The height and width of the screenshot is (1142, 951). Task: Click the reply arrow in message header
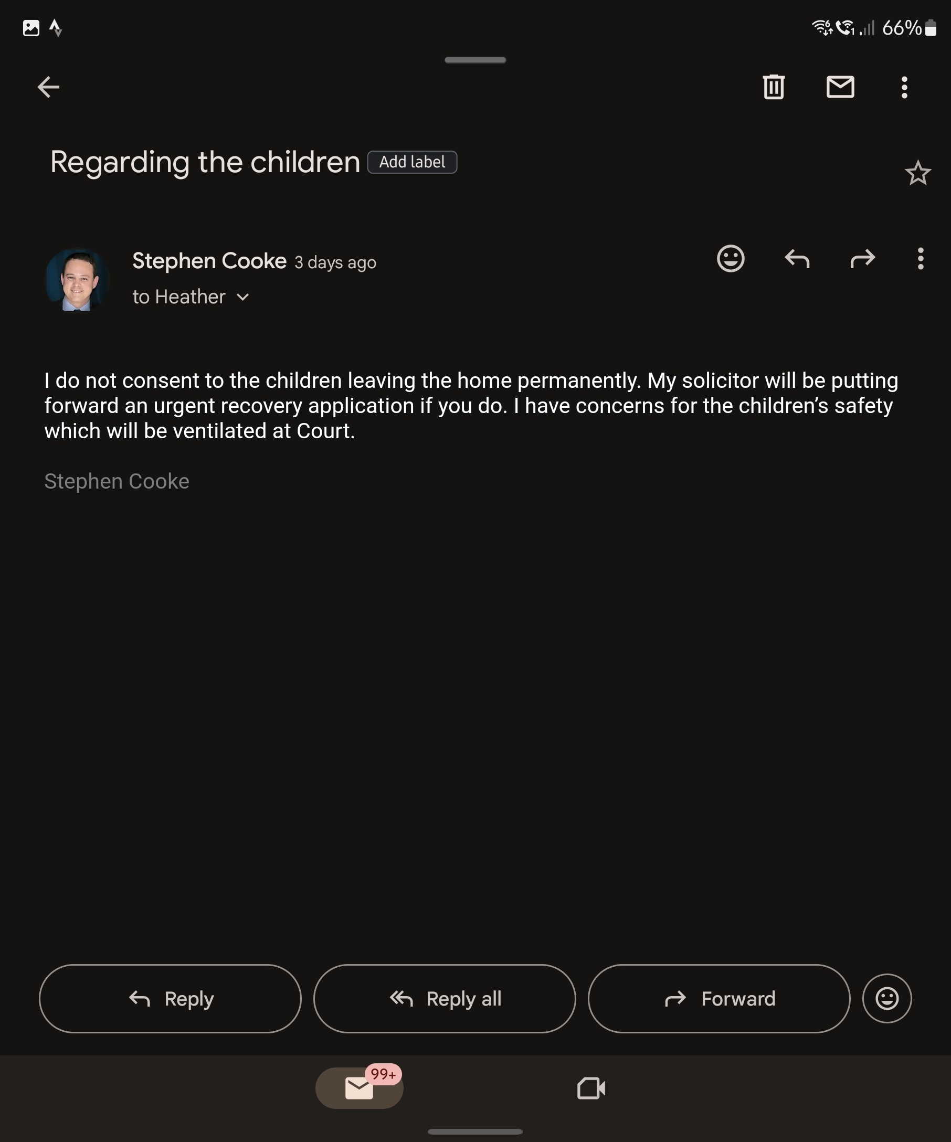(x=797, y=258)
